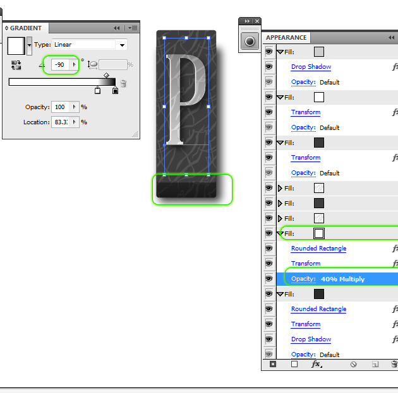Click the Duplicate Selected Item icon

coord(375,365)
